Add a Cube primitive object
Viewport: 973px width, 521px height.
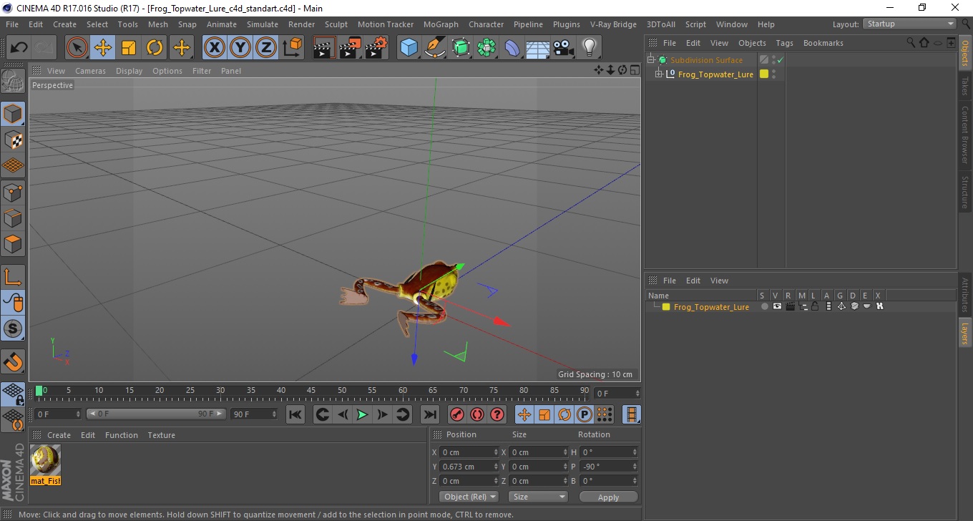point(409,48)
